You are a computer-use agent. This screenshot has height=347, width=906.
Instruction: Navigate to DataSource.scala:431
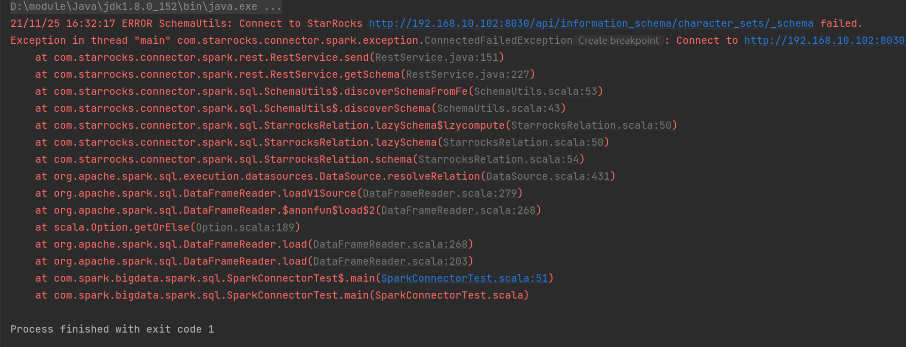pyautogui.click(x=548, y=176)
